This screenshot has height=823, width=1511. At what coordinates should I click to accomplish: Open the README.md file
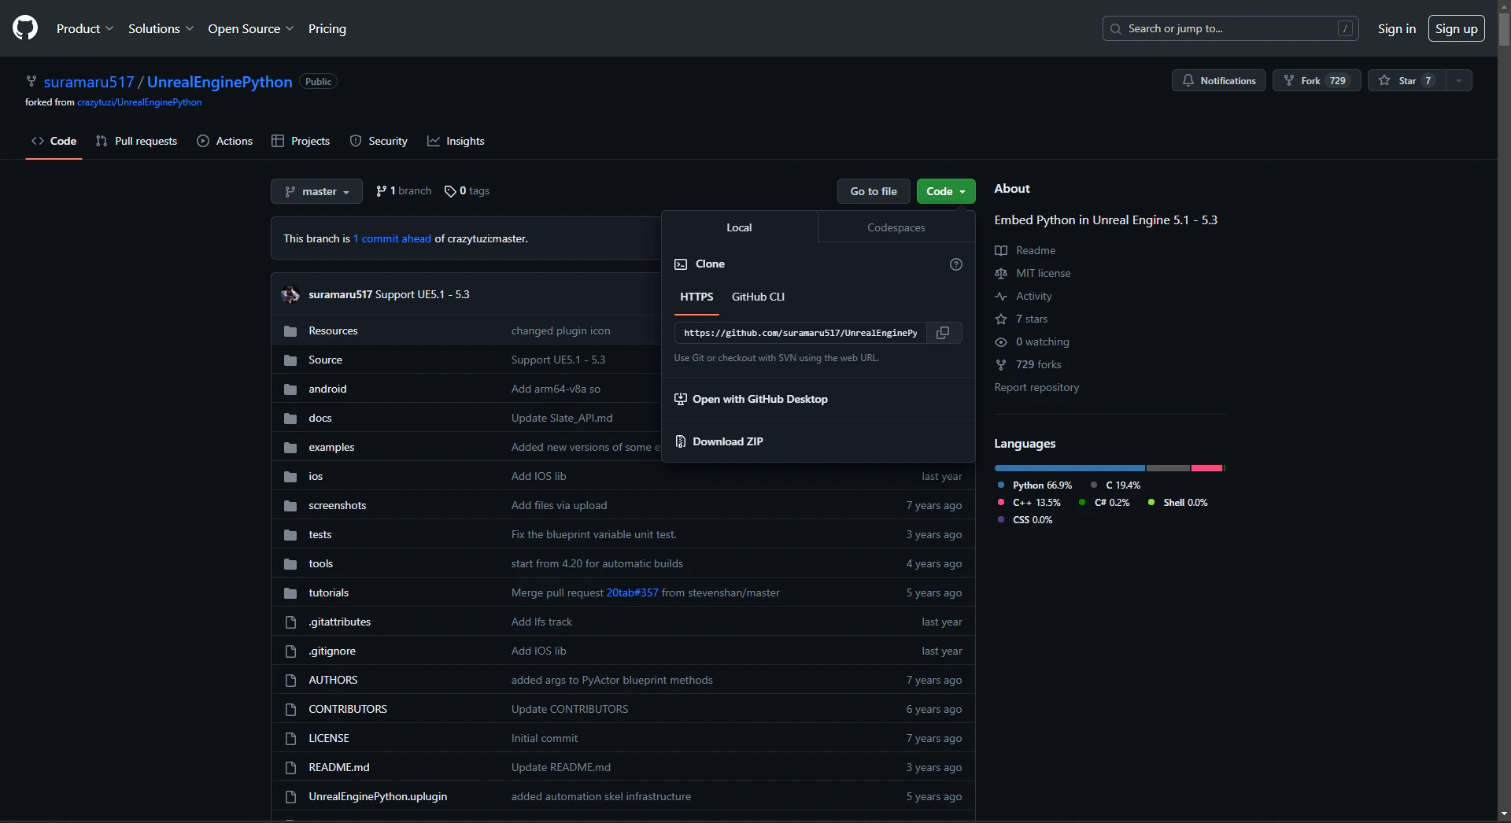coord(339,767)
